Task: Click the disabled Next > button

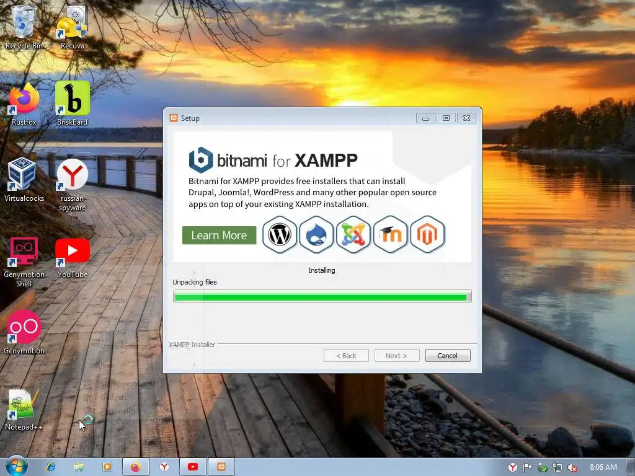Action: pos(396,355)
